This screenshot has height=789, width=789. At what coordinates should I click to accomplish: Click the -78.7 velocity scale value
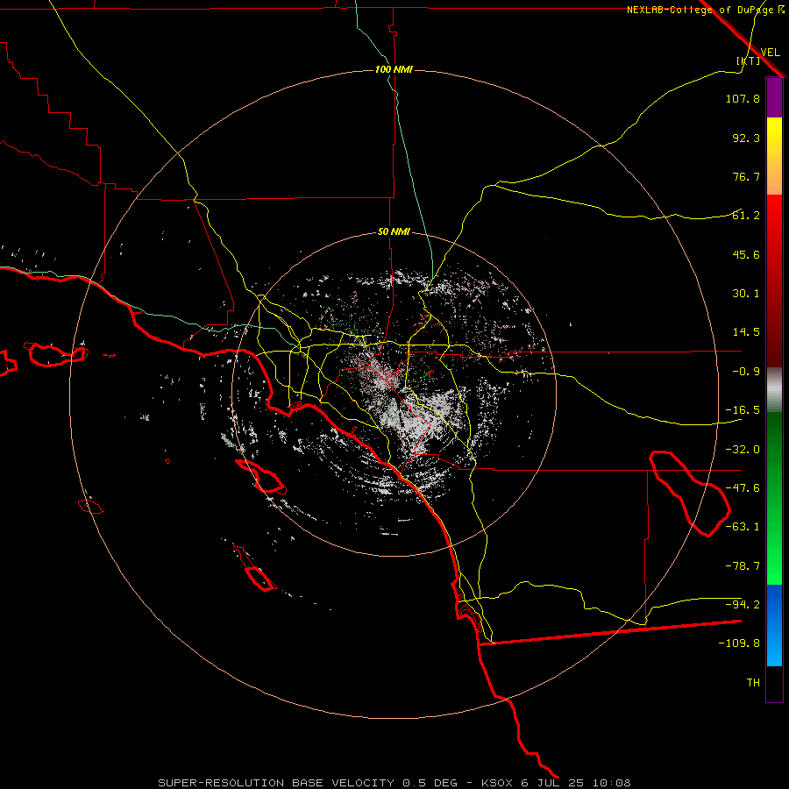click(x=743, y=566)
